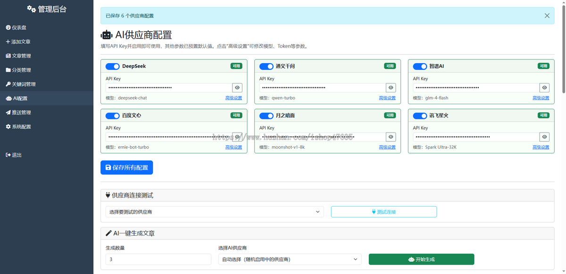Click the 供应商连接测试 panel header

327,195
